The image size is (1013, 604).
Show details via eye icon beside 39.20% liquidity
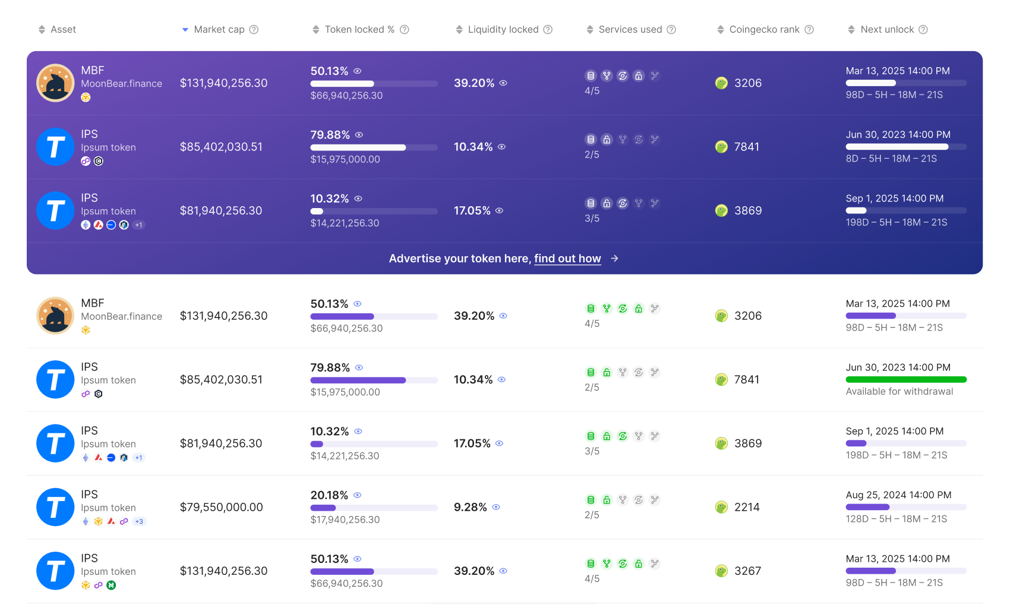coord(503,316)
